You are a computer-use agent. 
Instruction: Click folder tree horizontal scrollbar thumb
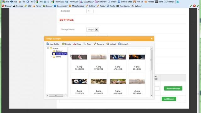pyautogui.click(x=56, y=95)
